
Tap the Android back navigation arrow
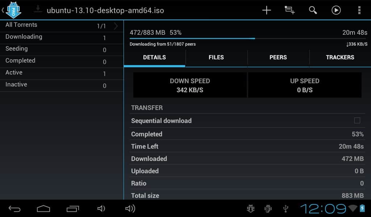[14, 208]
